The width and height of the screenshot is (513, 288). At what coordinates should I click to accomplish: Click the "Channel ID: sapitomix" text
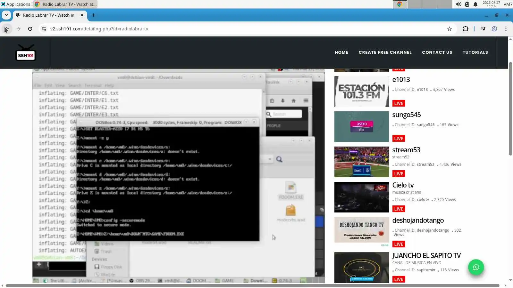click(415, 270)
